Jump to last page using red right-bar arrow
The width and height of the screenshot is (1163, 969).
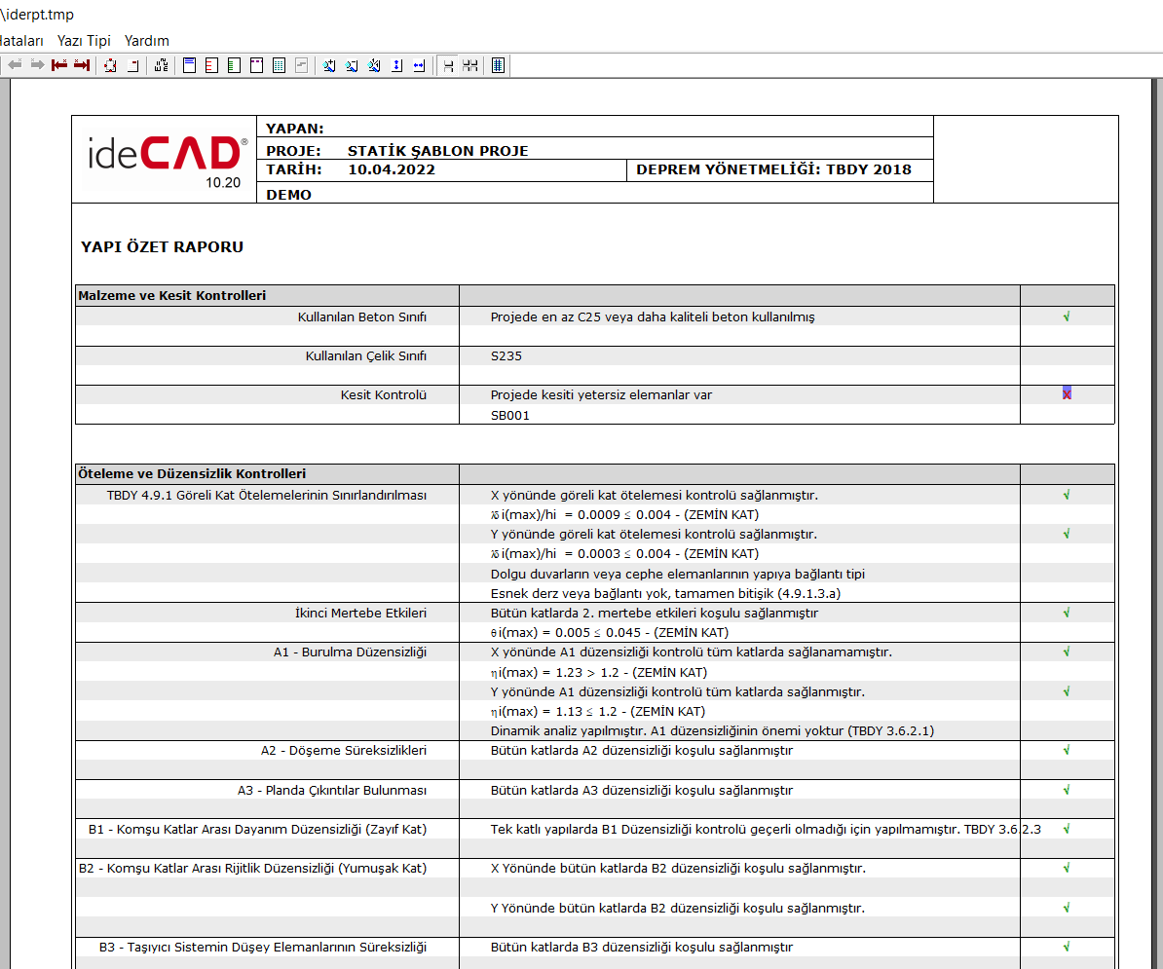tap(82, 65)
